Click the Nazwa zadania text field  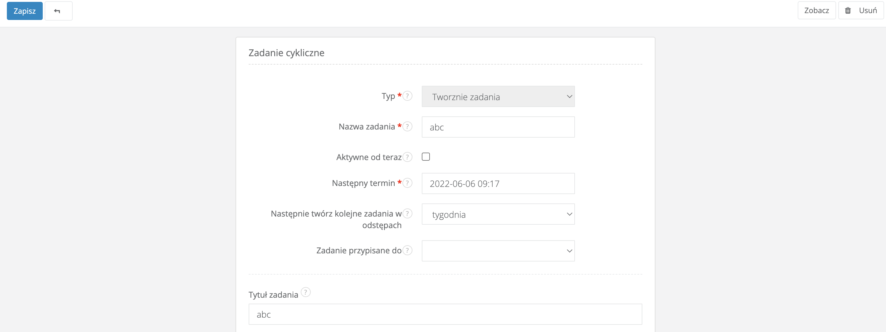coord(498,127)
